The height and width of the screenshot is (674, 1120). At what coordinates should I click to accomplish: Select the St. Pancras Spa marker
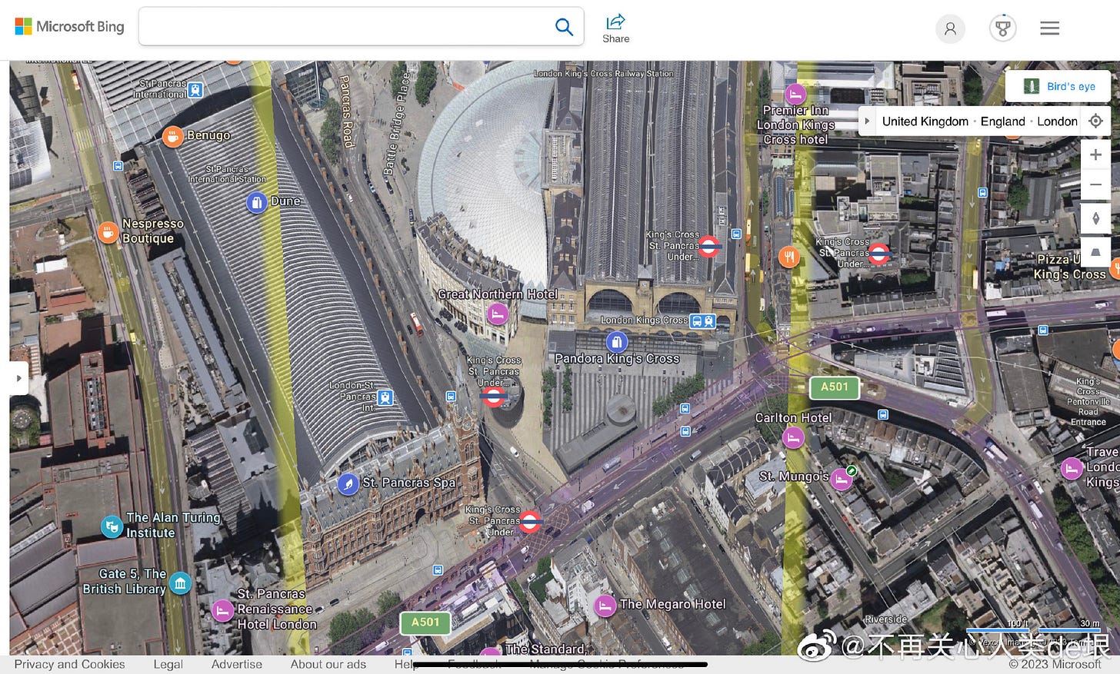(348, 484)
